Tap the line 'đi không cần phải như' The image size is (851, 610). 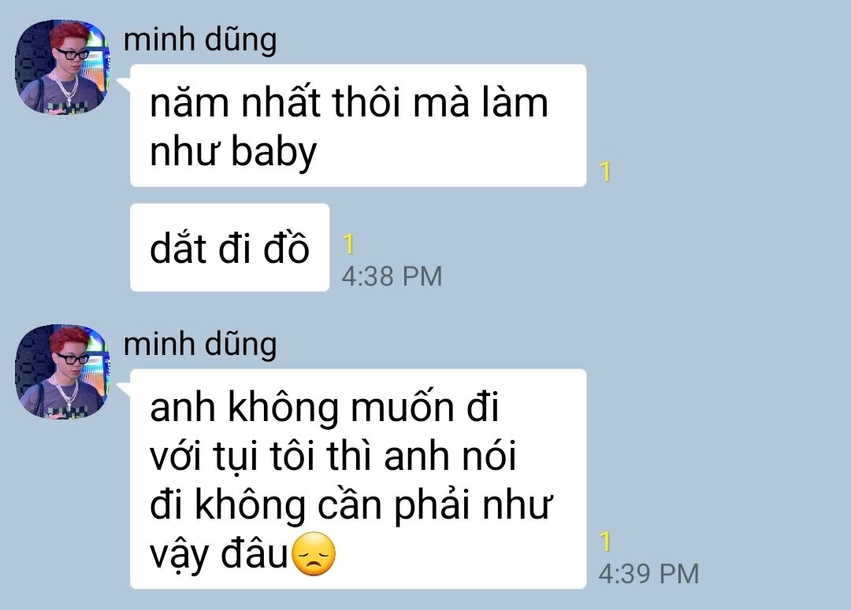point(351,505)
